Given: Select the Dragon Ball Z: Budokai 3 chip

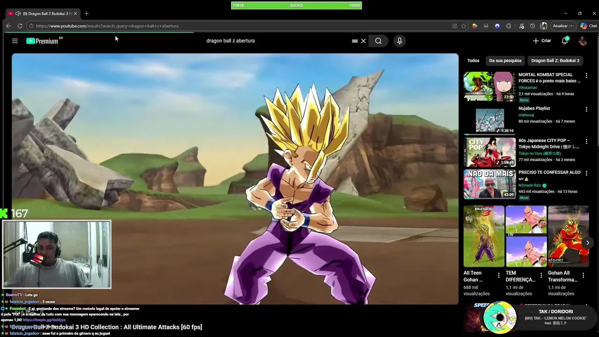Looking at the screenshot, I should (555, 60).
